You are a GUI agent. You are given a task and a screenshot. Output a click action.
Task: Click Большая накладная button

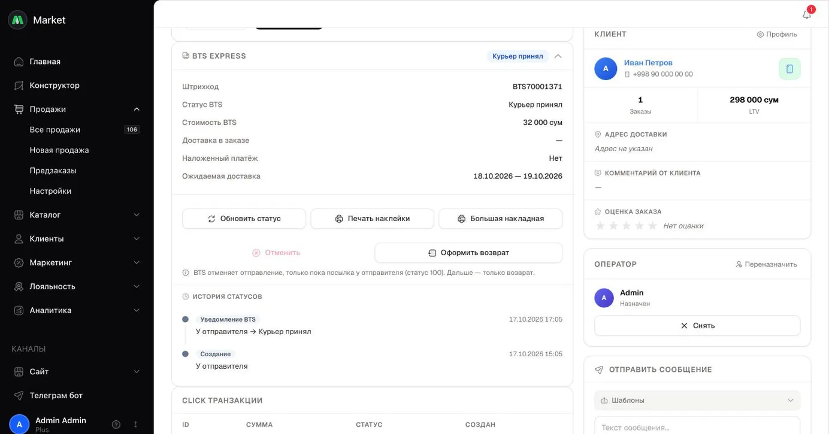(500, 219)
